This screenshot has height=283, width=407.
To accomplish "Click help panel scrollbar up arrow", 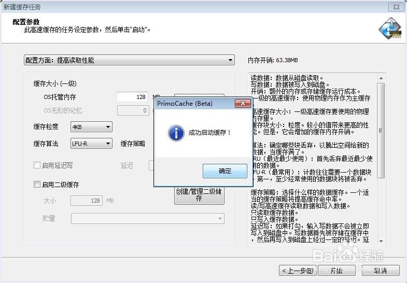I will pos(381,78).
